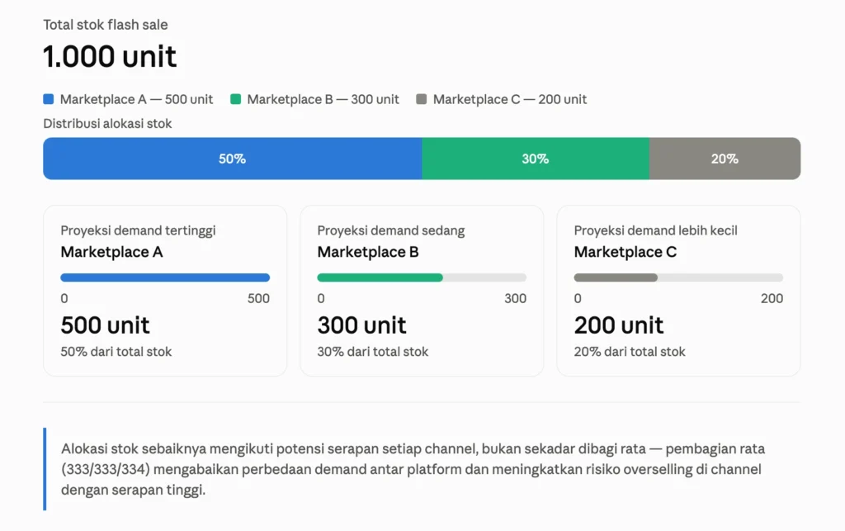845x531 pixels.
Task: Click 'Marketplace A — 500 unit' legend text
Action: (136, 99)
